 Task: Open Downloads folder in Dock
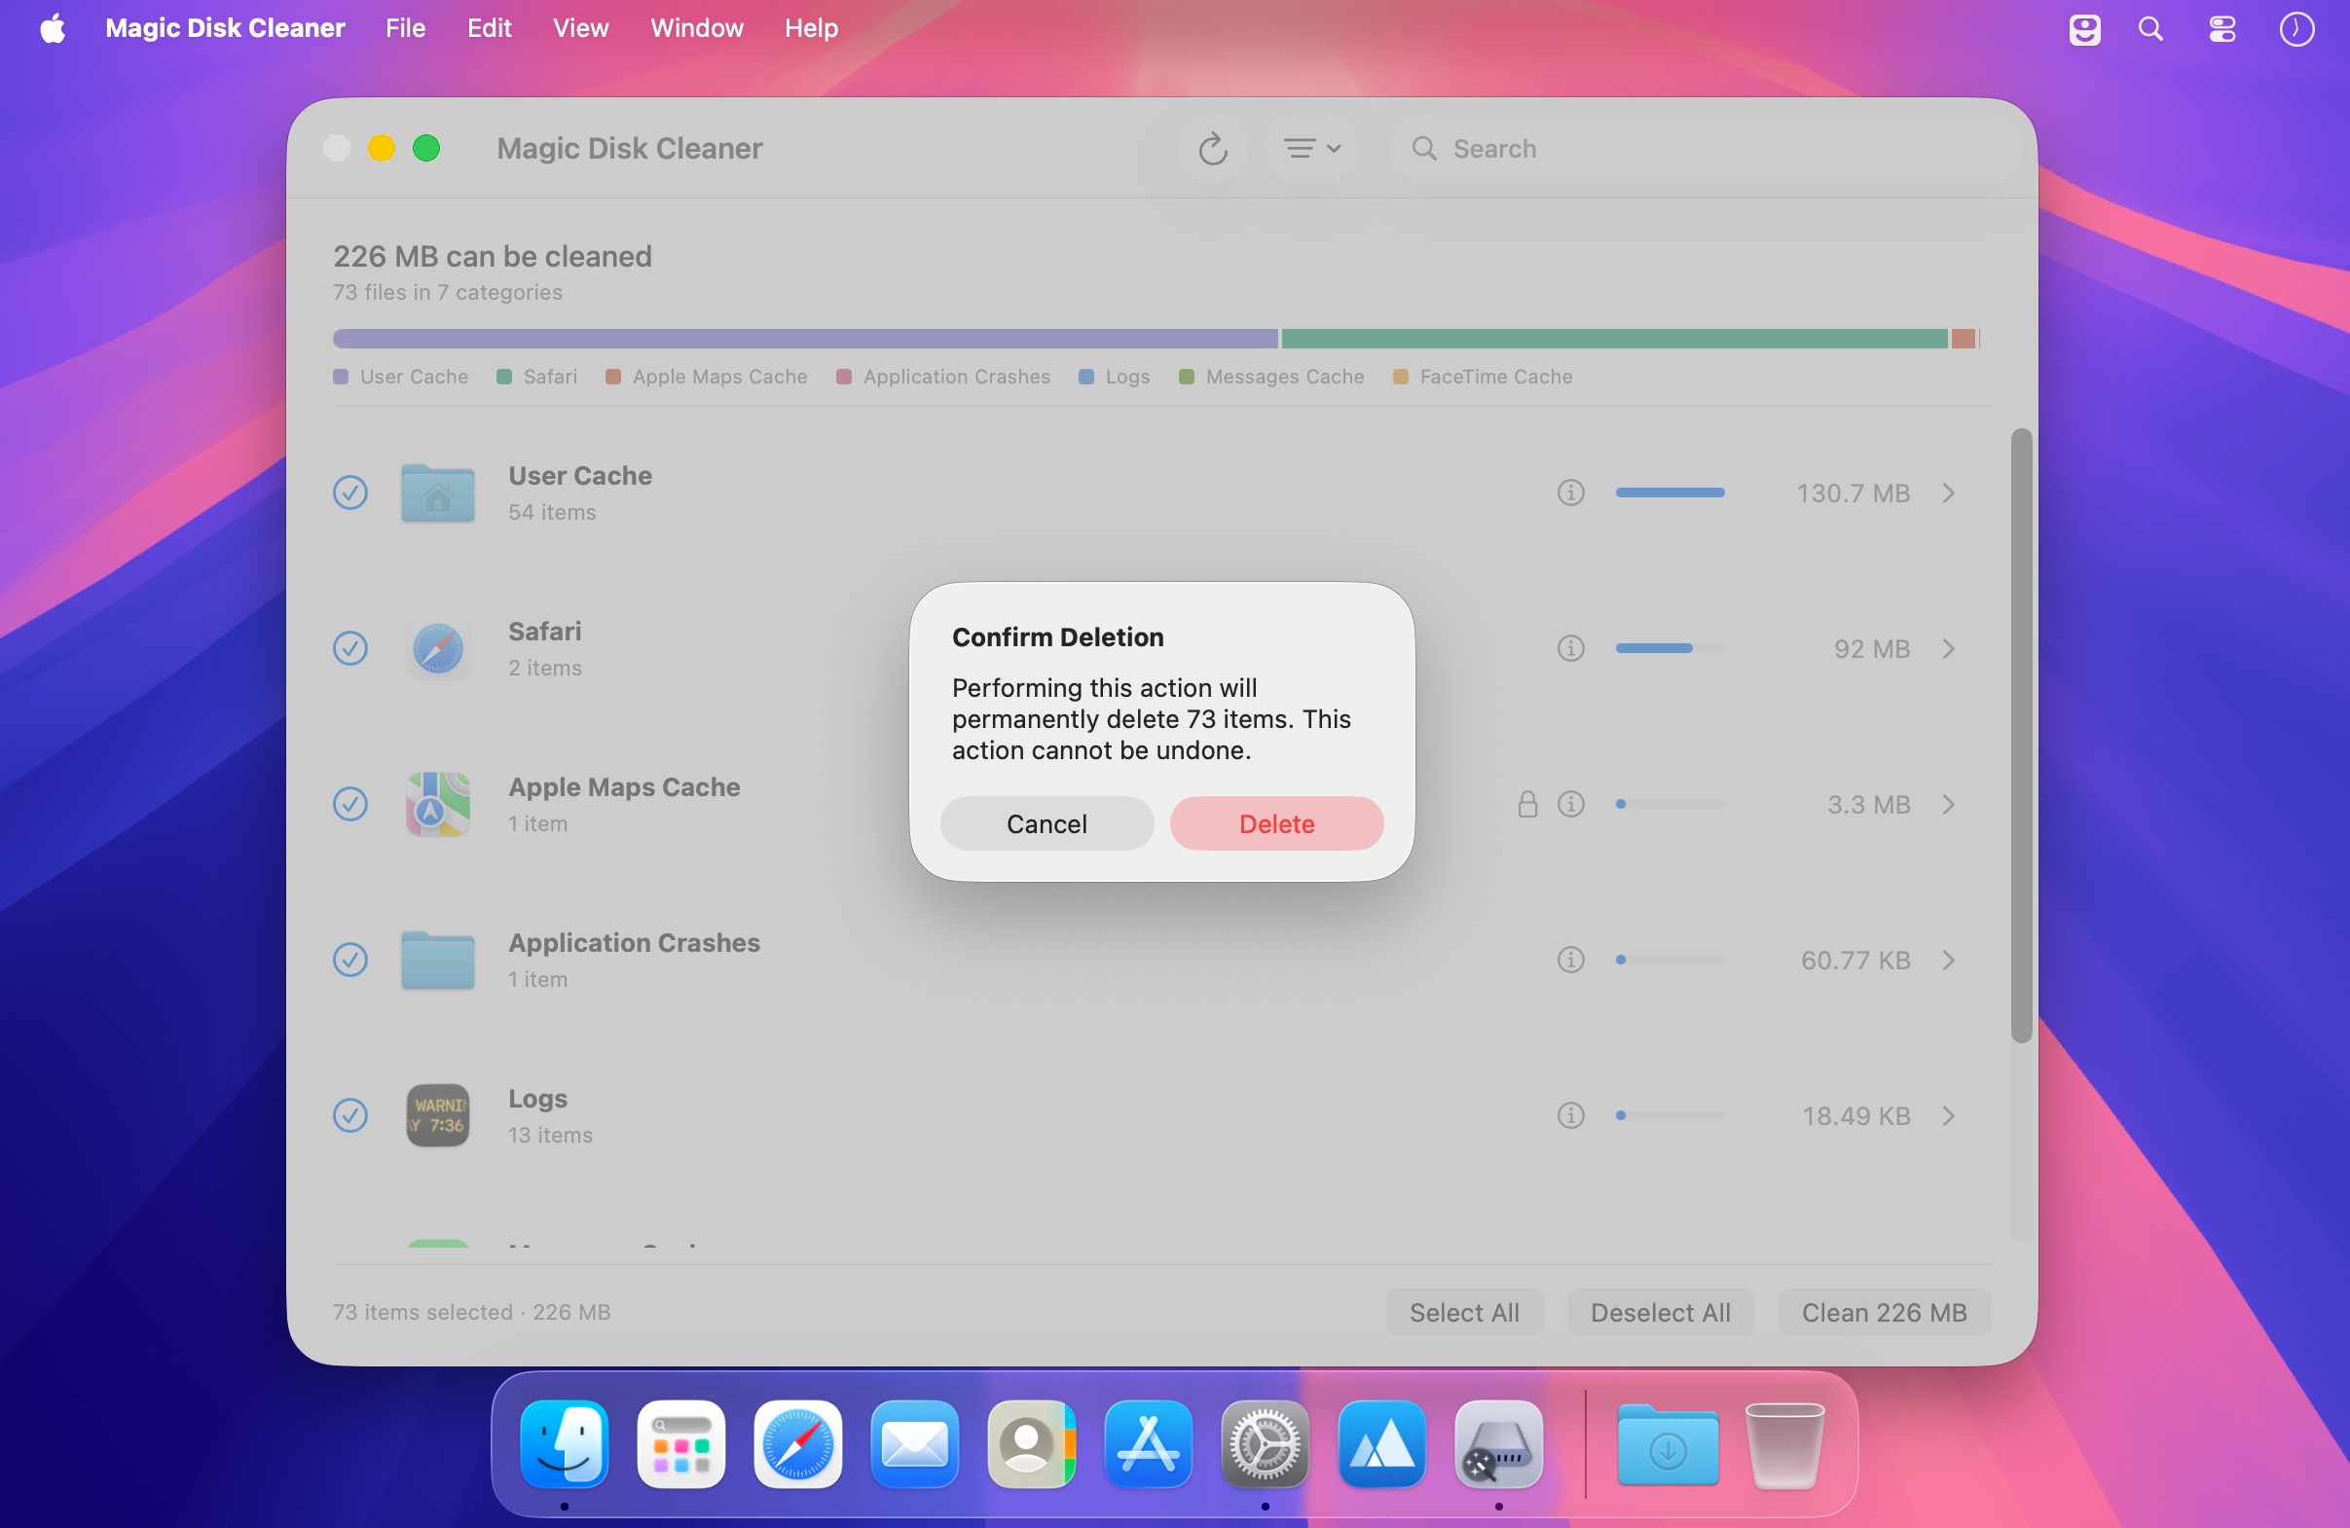tap(1668, 1444)
